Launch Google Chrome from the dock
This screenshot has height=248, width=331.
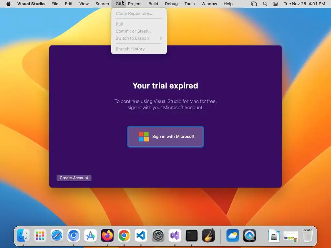click(124, 235)
